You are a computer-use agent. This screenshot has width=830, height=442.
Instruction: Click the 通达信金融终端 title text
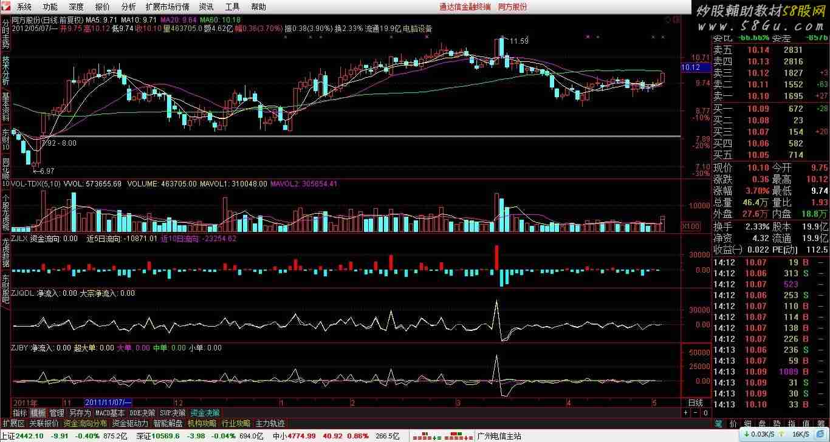coord(465,7)
